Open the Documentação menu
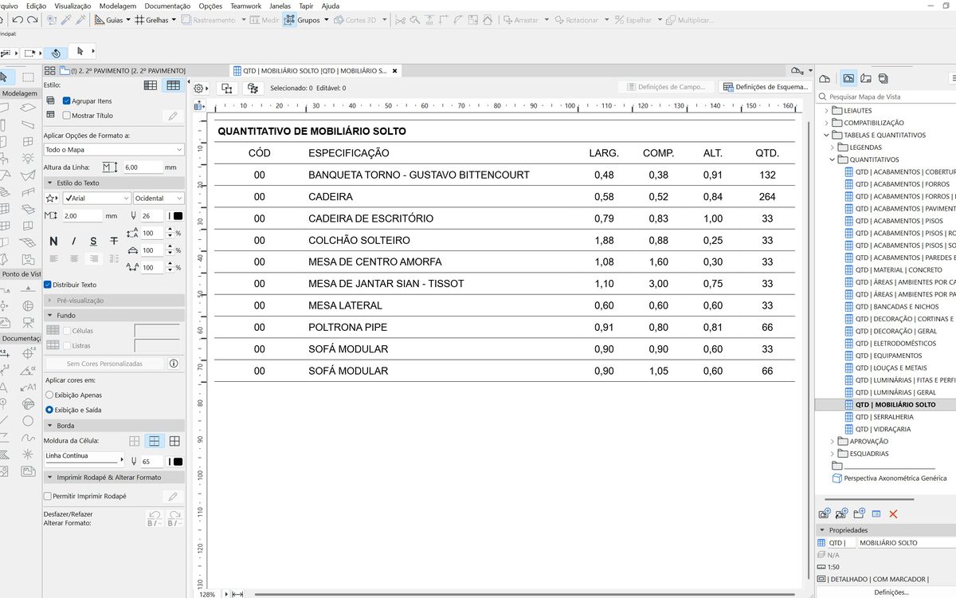 [167, 6]
